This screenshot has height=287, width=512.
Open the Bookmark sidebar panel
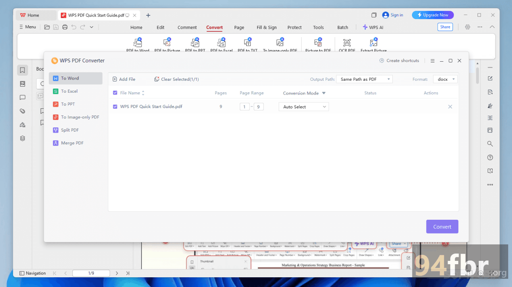point(22,70)
